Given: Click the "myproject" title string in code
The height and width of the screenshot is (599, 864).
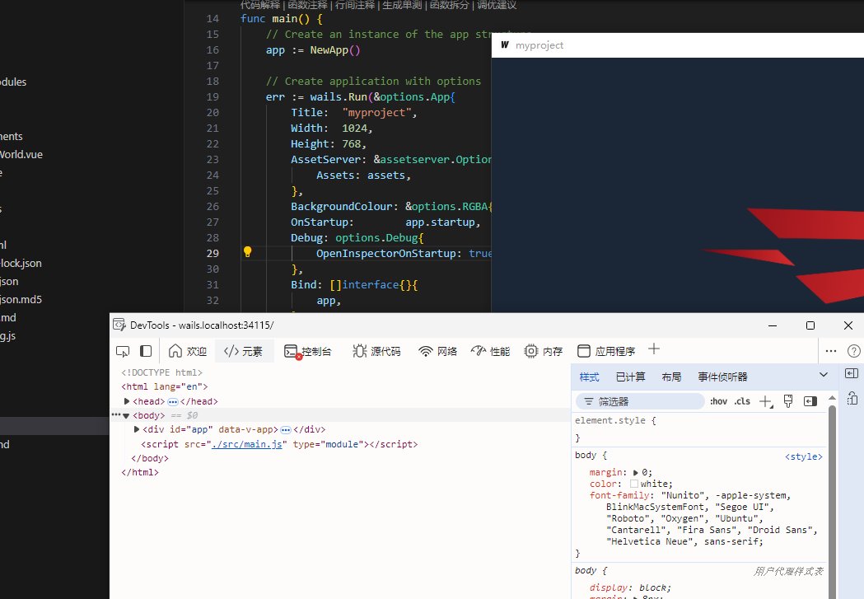Looking at the screenshot, I should (376, 112).
